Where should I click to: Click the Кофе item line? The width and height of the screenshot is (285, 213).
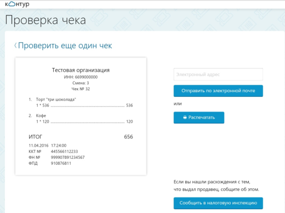[x=41, y=116]
